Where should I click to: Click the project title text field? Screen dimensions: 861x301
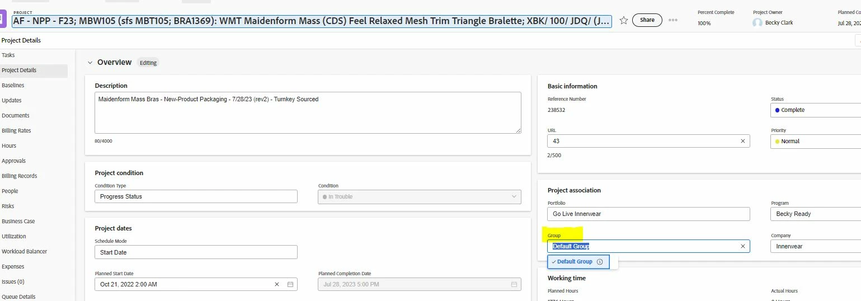[312, 21]
